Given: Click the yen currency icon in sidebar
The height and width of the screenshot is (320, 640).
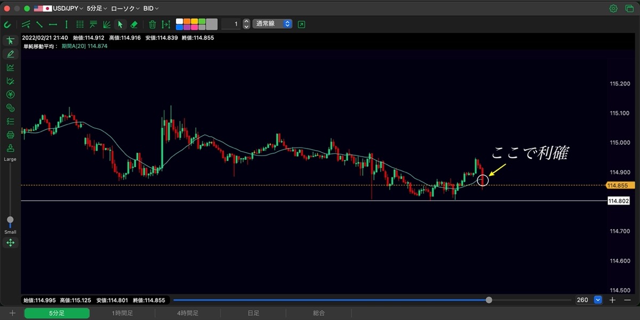Looking at the screenshot, I should (10, 95).
